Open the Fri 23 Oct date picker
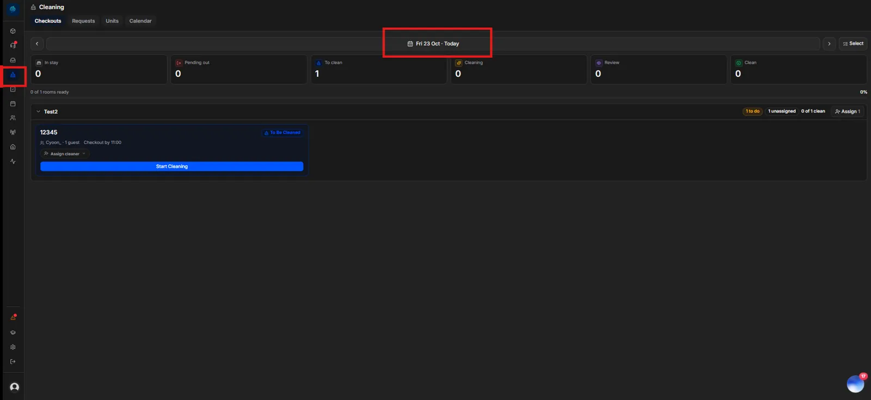Image resolution: width=871 pixels, height=400 pixels. tap(433, 44)
